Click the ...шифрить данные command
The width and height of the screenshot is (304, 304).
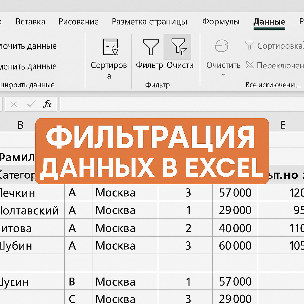coord(27,85)
